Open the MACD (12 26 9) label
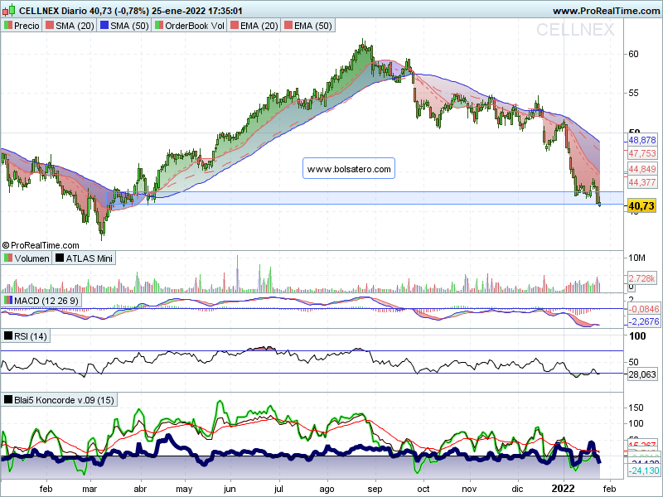The image size is (663, 497). coord(41,301)
